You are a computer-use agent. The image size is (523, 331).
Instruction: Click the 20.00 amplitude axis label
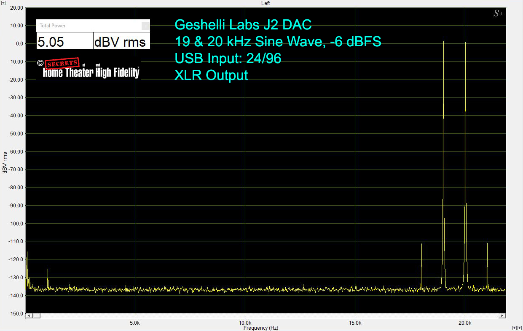point(16,8)
